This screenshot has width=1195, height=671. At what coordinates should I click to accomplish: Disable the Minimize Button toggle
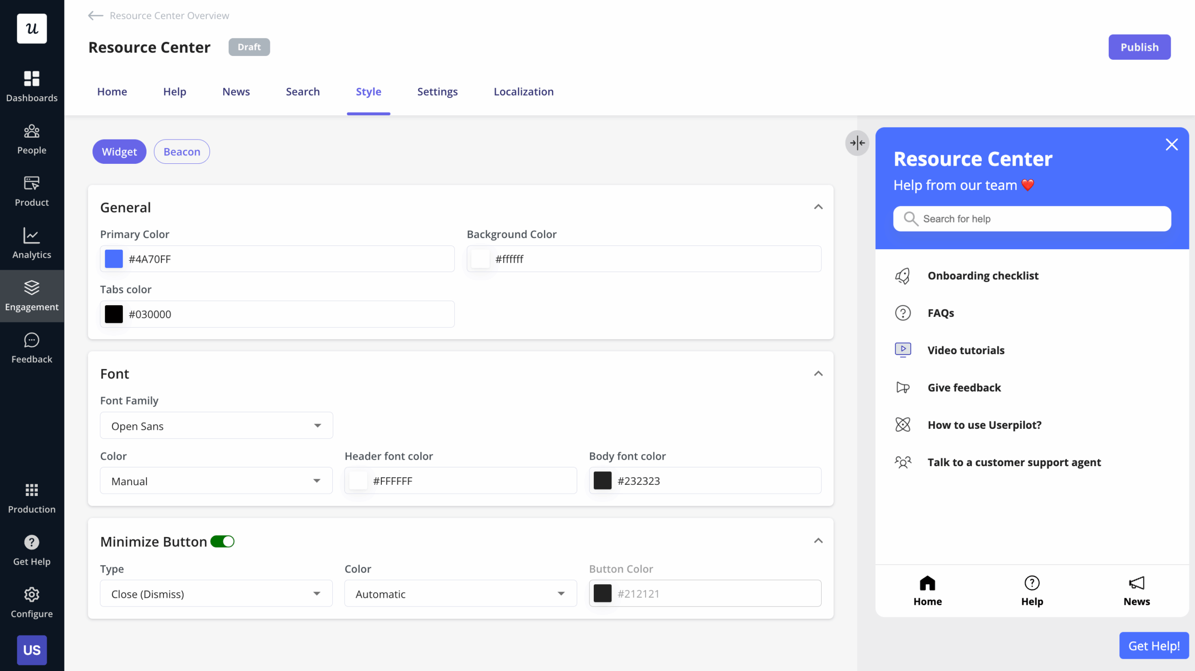point(223,541)
